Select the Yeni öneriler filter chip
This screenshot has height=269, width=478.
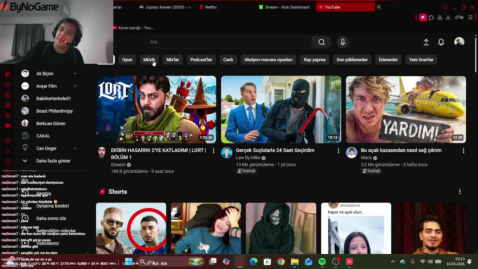(421, 60)
